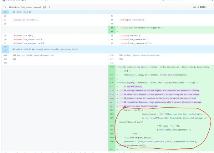Select left -module(ssh_connection) code line
The height and width of the screenshot is (153, 214).
[x=26, y=20]
